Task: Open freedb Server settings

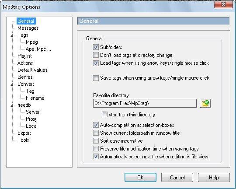Action: click(33, 112)
